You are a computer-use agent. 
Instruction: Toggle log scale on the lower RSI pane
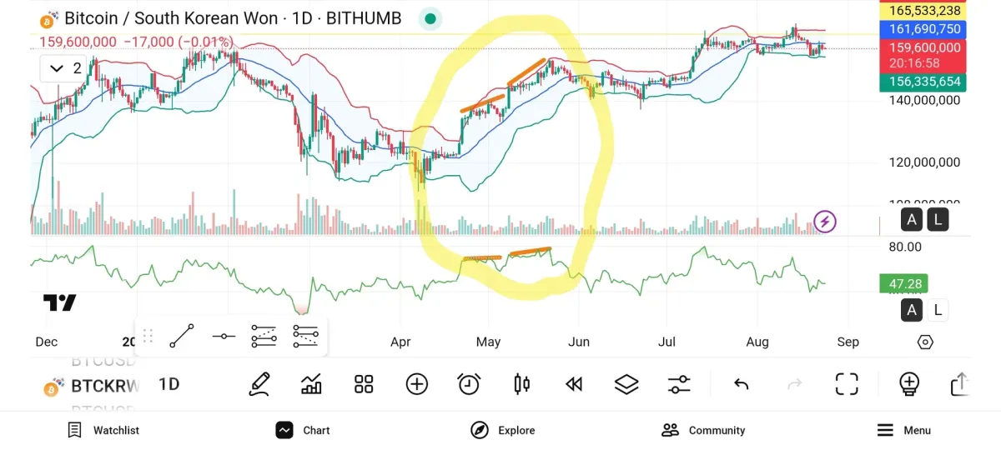click(938, 311)
